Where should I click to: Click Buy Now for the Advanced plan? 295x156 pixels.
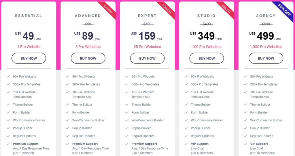pos(88,58)
